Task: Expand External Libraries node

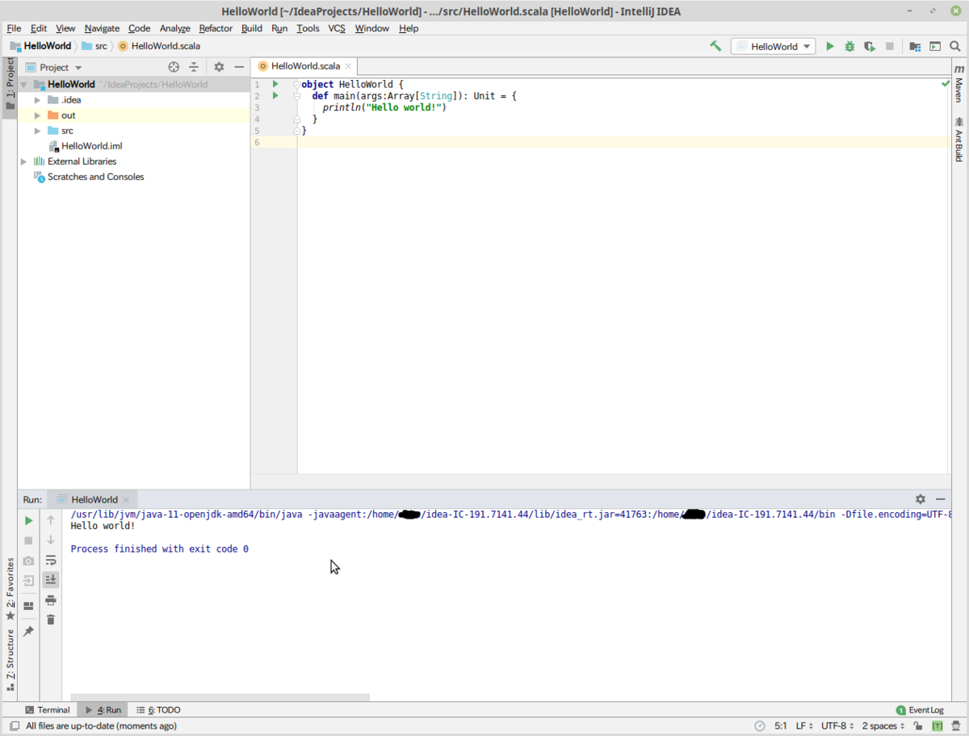Action: 23,162
